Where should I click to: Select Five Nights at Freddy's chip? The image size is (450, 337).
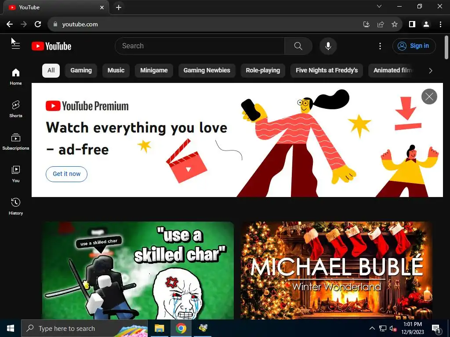pos(327,71)
